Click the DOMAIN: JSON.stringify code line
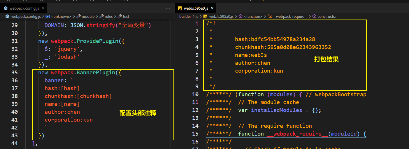This screenshot has width=409, height=149. click(x=98, y=25)
